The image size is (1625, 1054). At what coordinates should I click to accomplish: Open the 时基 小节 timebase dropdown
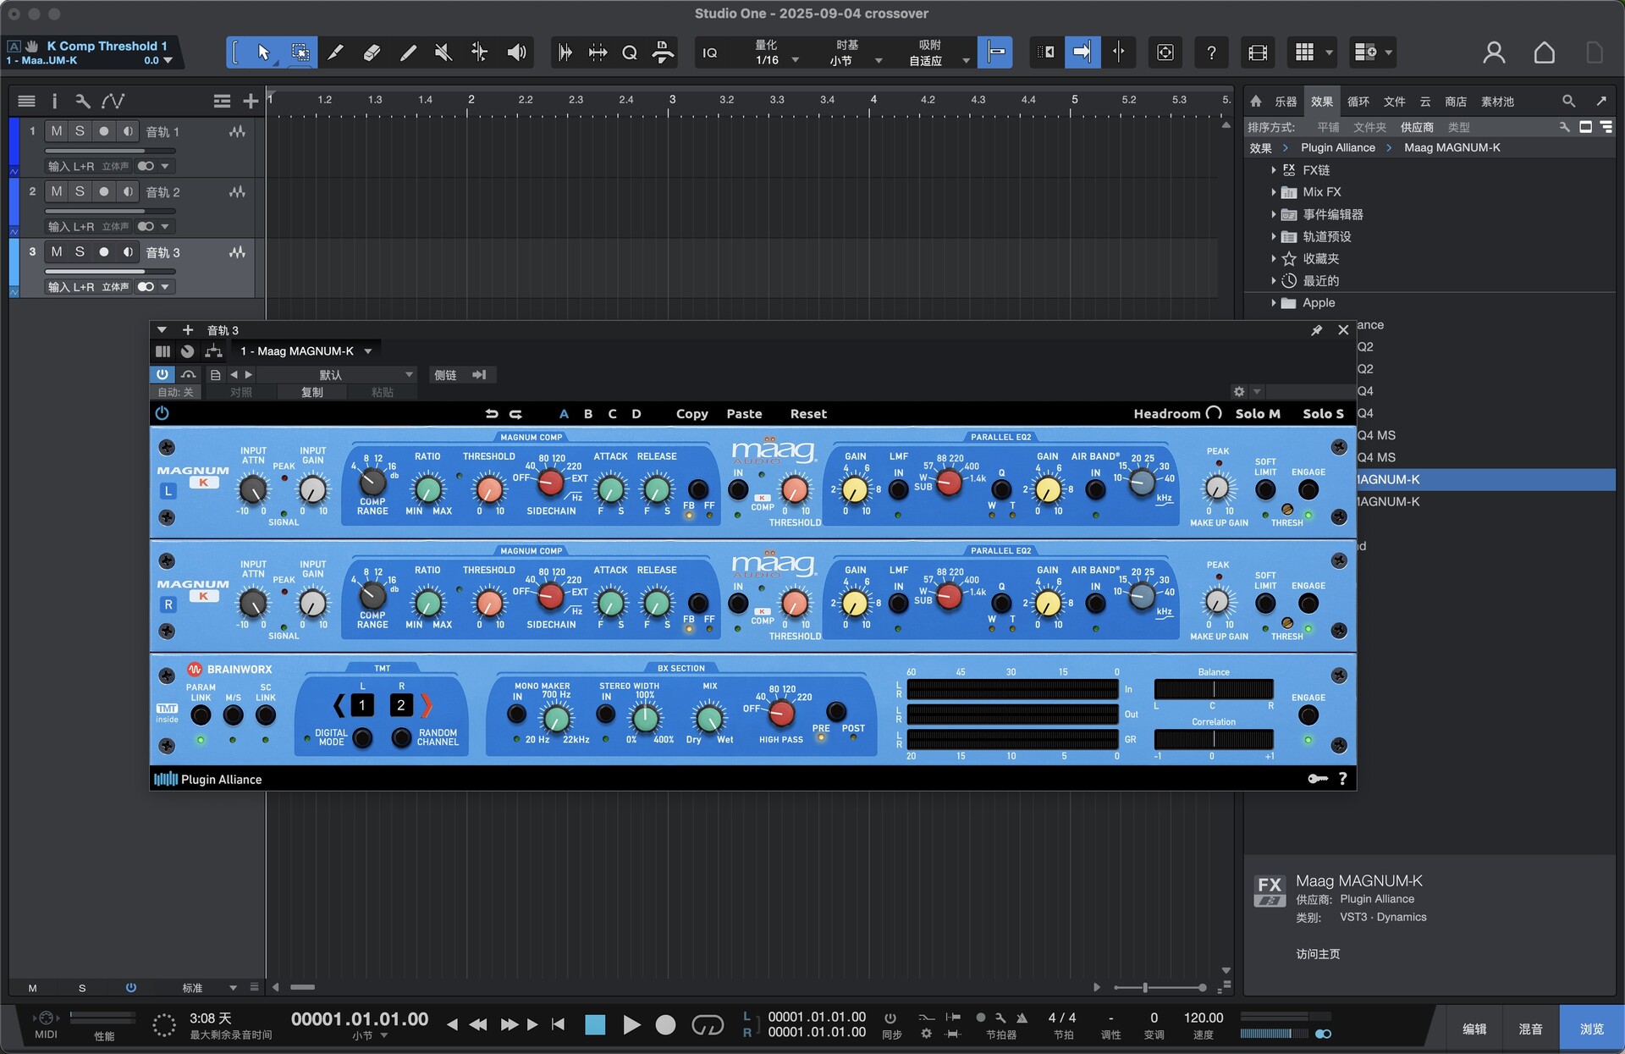coord(855,52)
